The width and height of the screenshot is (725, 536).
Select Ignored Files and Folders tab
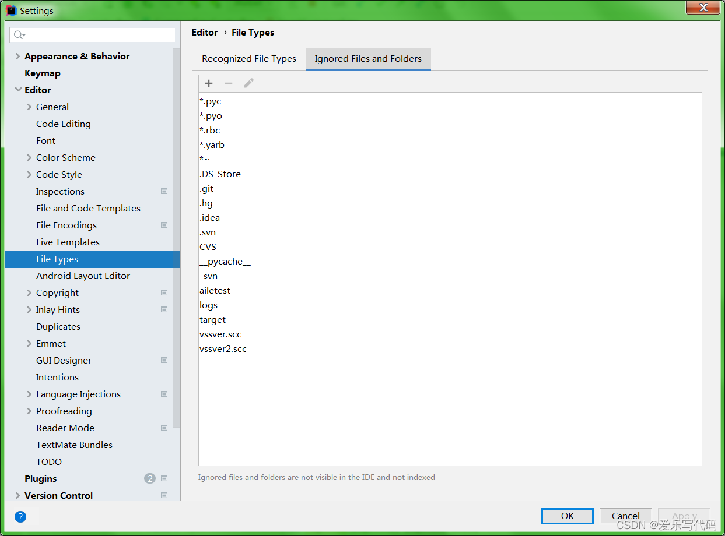[368, 59]
